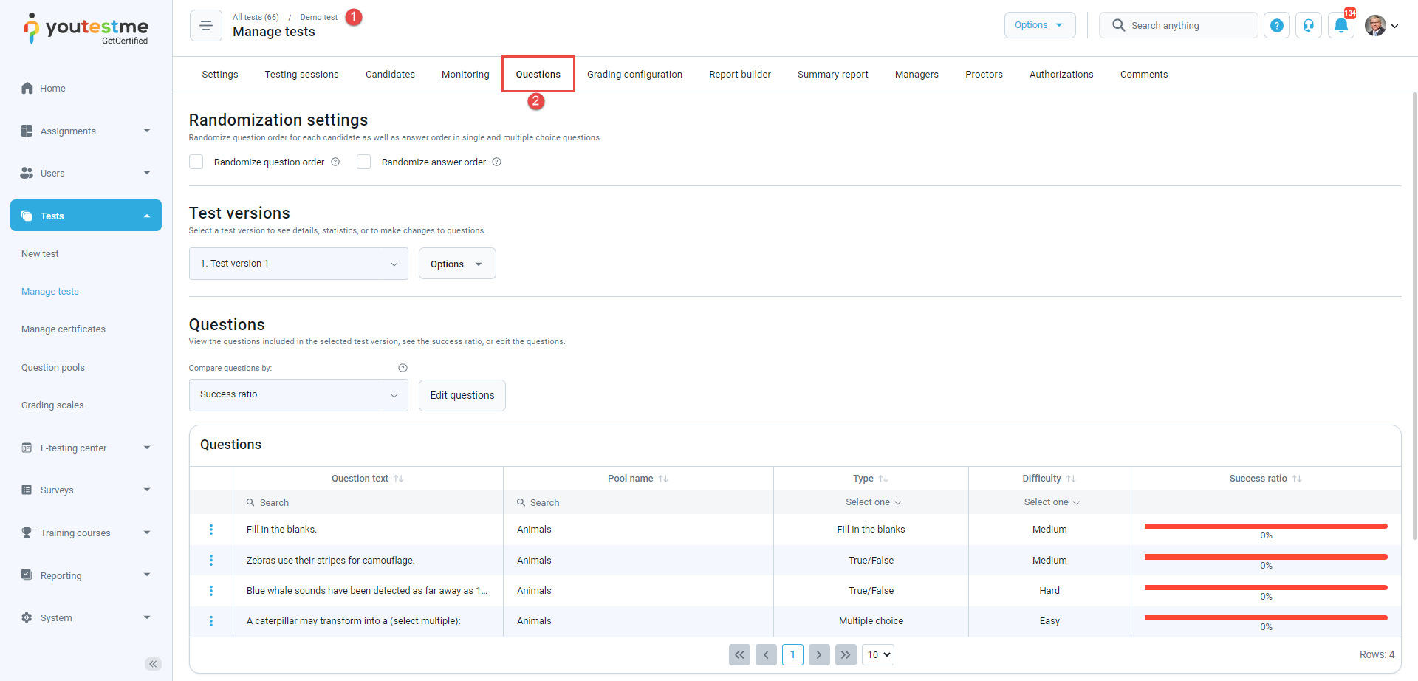Click the All tests (66) breadcrumb
The image size is (1418, 681).
256,17
